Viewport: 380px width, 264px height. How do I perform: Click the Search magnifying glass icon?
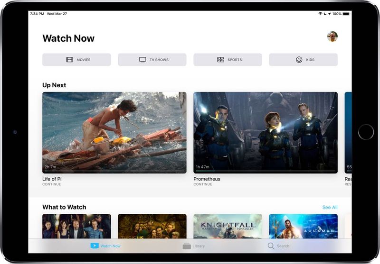tap(271, 246)
